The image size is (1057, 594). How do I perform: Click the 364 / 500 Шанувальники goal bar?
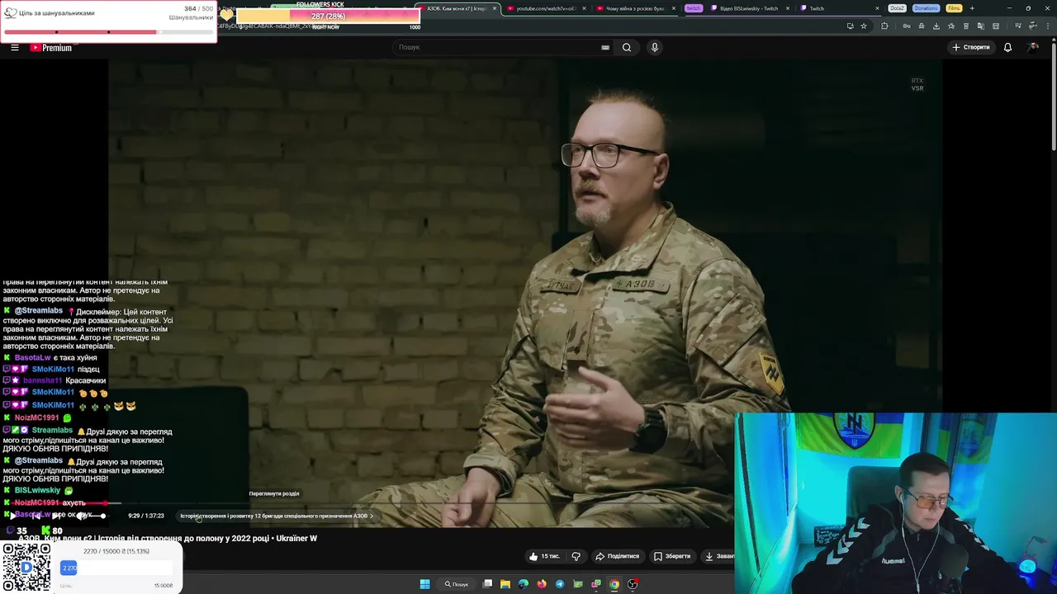[108, 32]
